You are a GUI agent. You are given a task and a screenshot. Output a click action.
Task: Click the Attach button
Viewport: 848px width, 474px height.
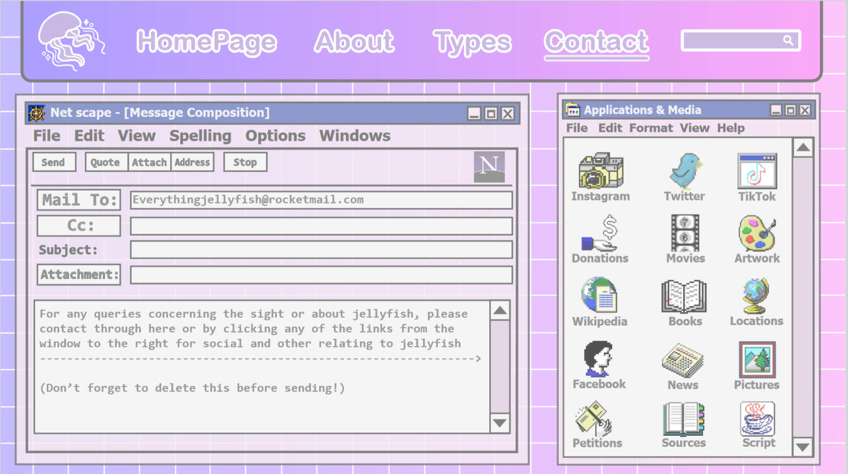tap(149, 162)
